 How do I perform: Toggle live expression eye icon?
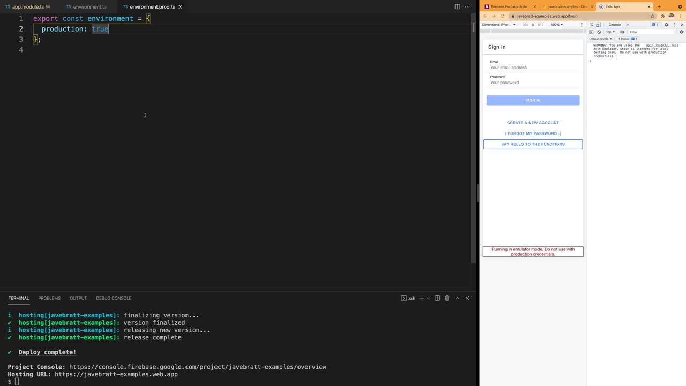tap(622, 32)
